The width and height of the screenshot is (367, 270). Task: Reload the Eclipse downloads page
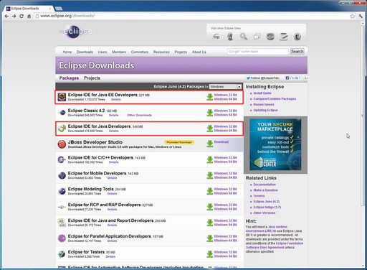coord(22,16)
